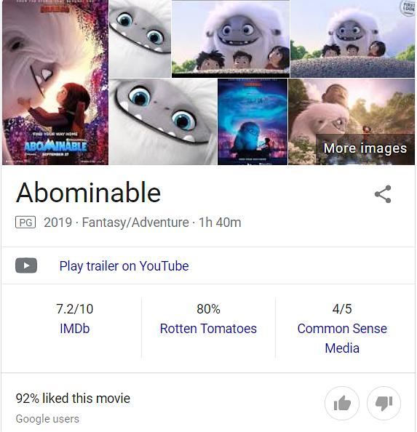Open the IMDb rating link
Screen dimensions: 417x432
75,329
